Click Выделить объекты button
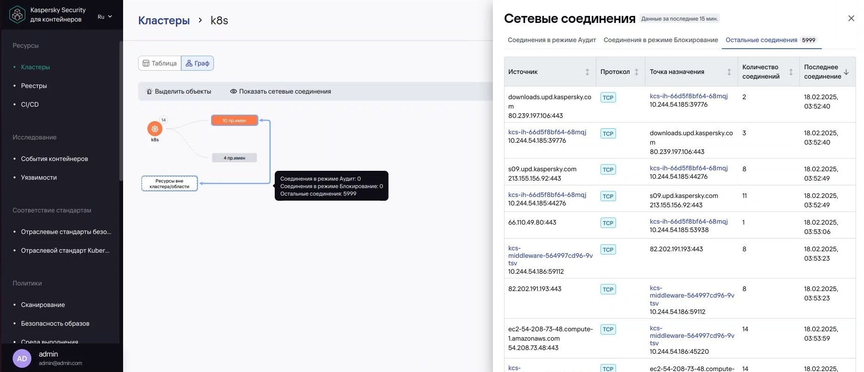Viewport: 864px width, 372px height. pyautogui.click(x=179, y=91)
